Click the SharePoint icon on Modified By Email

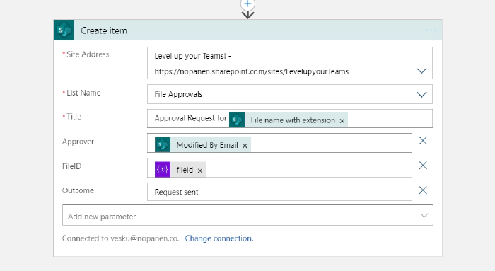pyautogui.click(x=163, y=144)
